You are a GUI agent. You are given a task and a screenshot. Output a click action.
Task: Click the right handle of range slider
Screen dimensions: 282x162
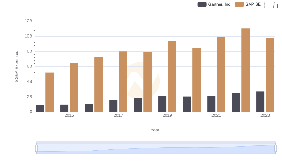(275, 149)
